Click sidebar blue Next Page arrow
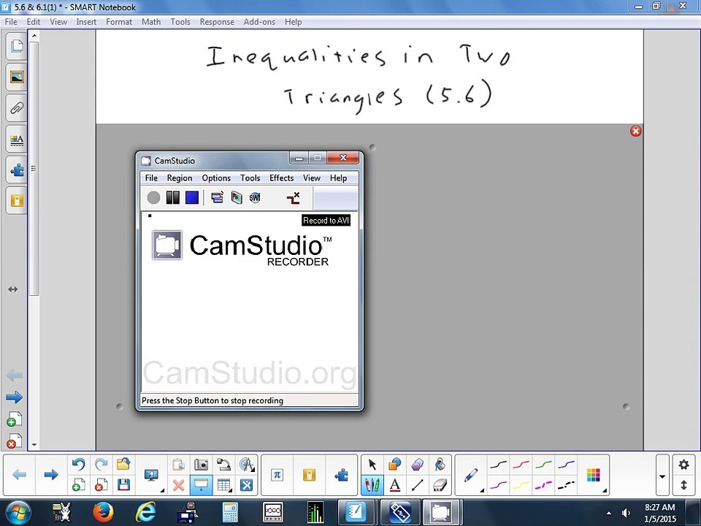Screen dimensions: 701x526 tap(15, 397)
